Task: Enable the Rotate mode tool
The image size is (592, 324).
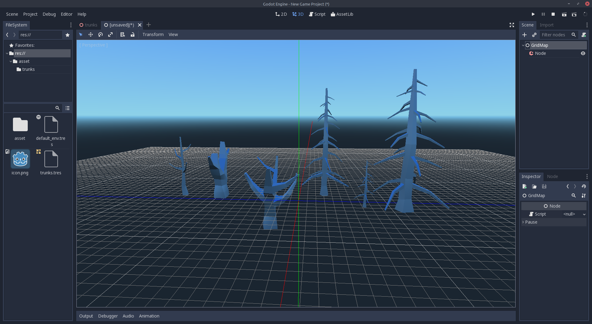Action: 101,34
